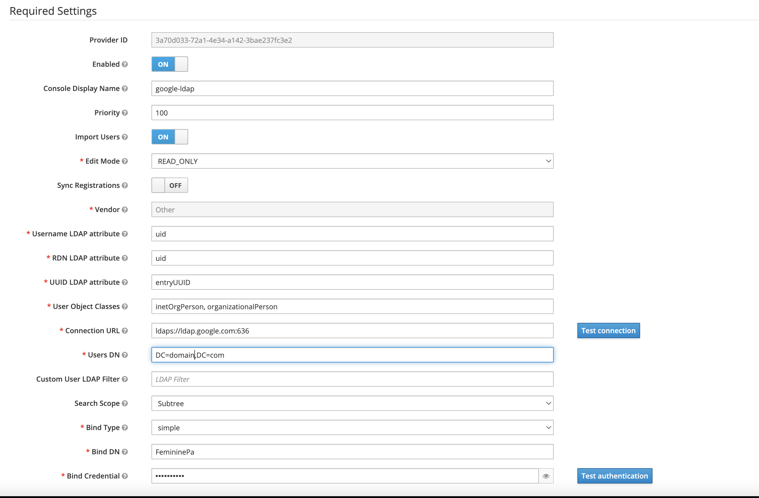Enable Sync Registrations
Screen dimensions: 759x498
[x=169, y=185]
